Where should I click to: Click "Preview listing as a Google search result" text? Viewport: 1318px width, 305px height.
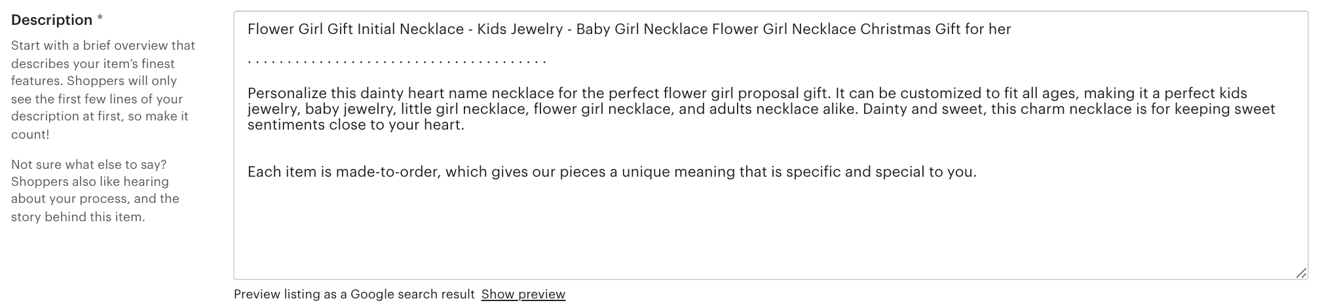[354, 295]
